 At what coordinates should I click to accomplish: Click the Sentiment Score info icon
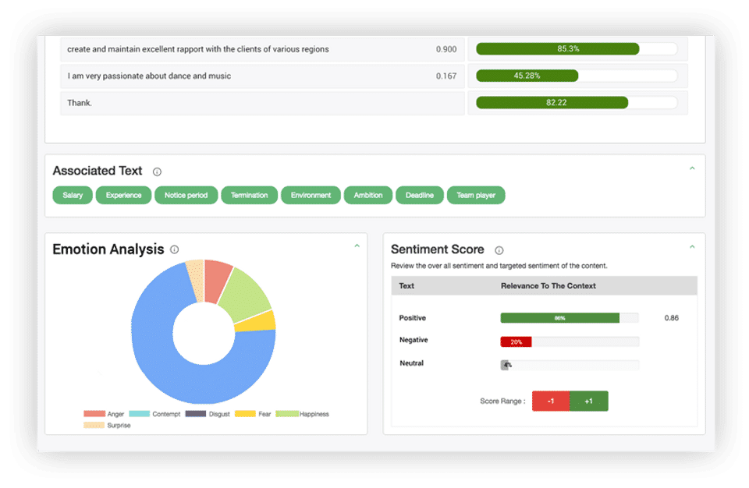499,250
